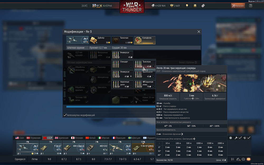Click the ammo auto-refill bullets icon
This screenshot has height=165, width=264.
point(244,138)
